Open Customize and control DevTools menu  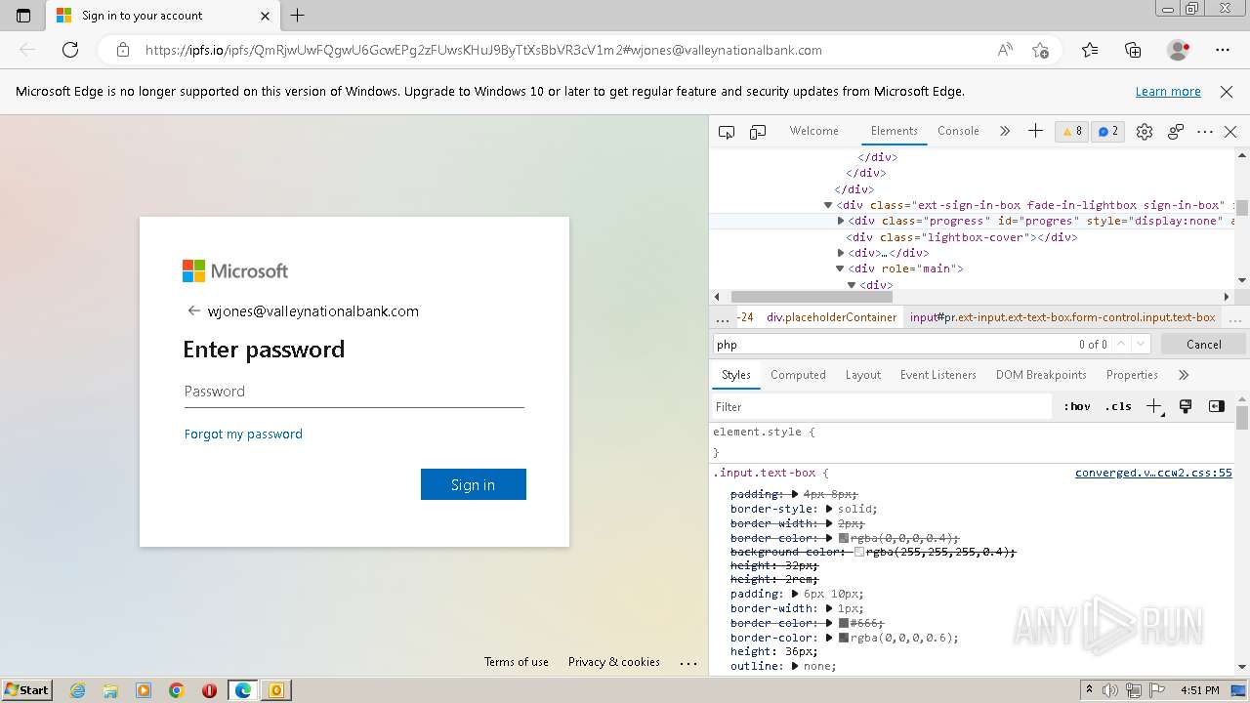tap(1205, 132)
